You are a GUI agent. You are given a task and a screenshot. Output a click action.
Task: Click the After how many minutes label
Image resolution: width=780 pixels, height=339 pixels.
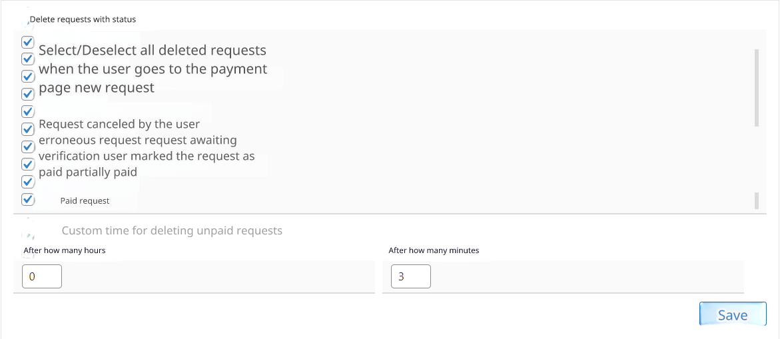coord(434,250)
